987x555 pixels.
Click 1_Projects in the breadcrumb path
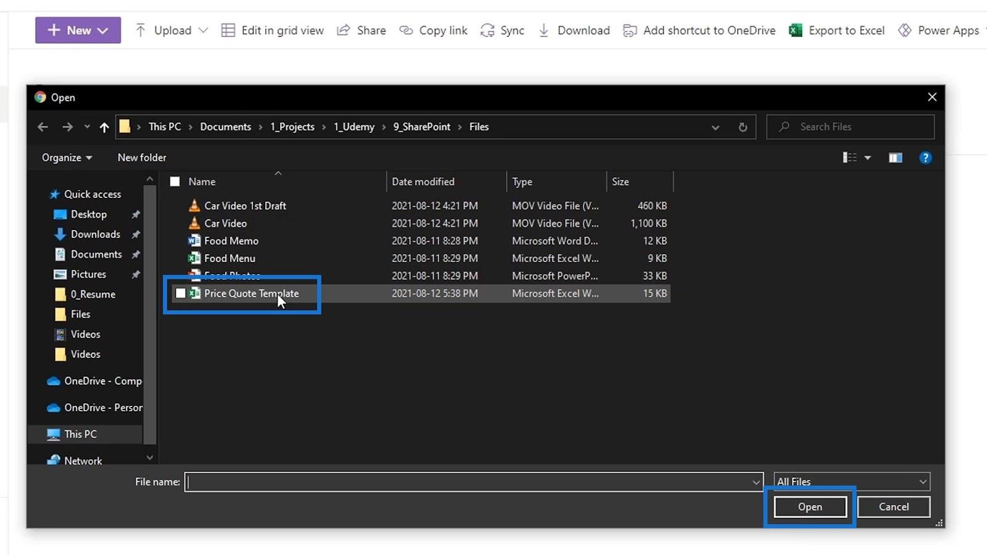[x=292, y=127]
